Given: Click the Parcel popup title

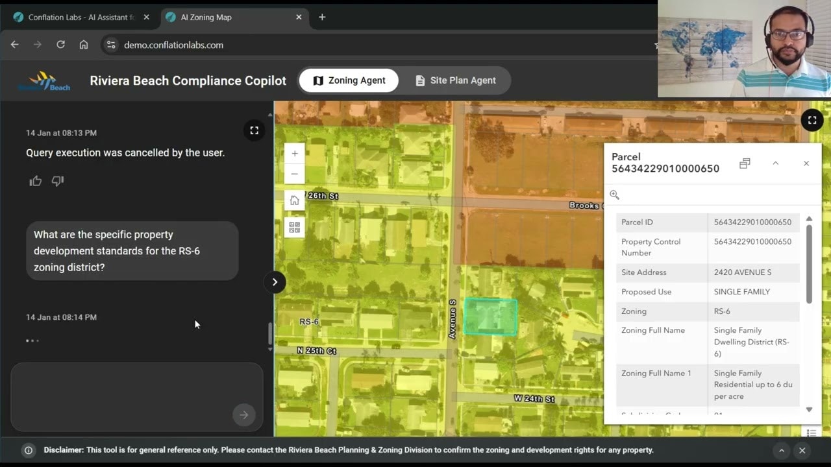Looking at the screenshot, I should point(665,163).
